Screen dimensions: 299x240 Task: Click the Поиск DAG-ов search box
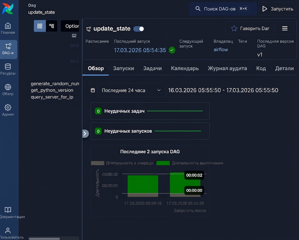coord(223,9)
